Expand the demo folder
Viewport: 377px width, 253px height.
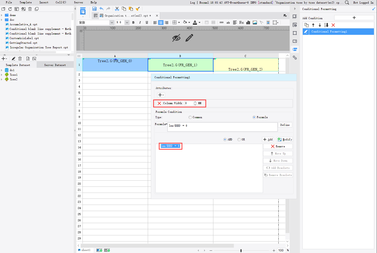coord(2,15)
